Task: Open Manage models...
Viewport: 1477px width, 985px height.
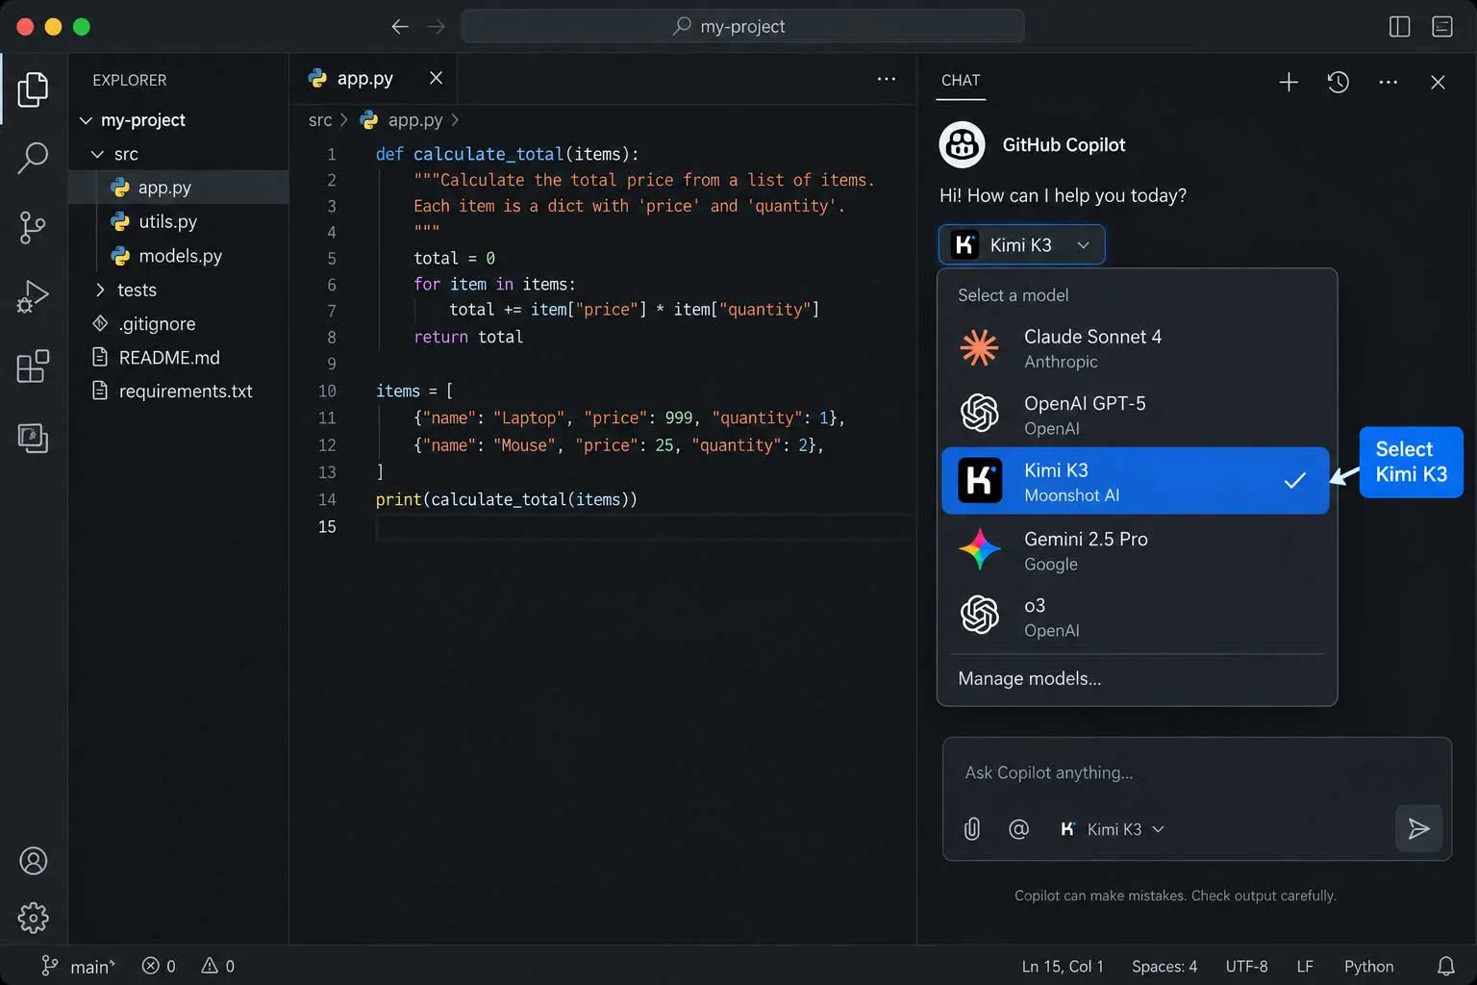Action: (x=1030, y=678)
